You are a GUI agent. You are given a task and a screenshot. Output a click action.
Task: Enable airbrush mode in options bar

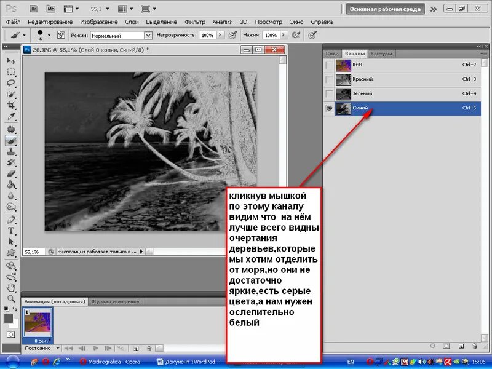coord(296,35)
